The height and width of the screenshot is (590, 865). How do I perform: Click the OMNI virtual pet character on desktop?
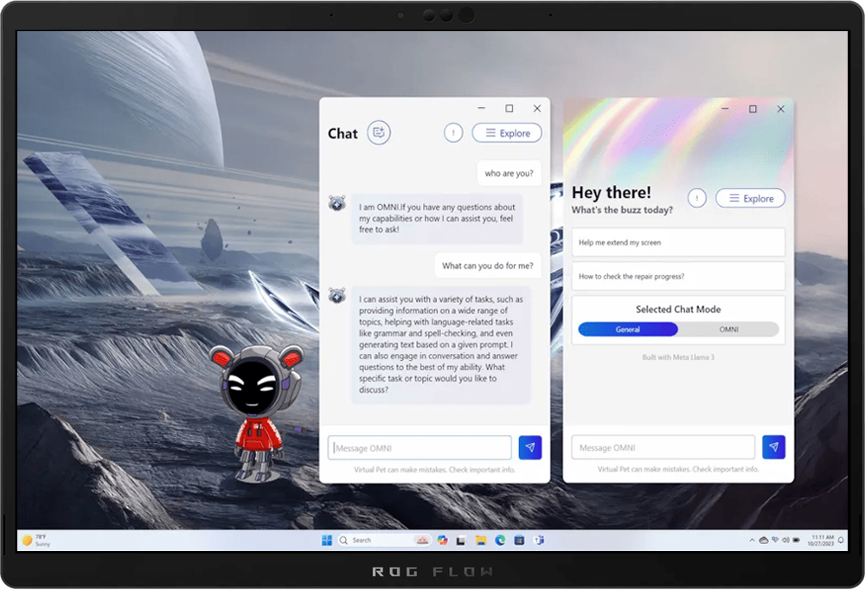257,413
